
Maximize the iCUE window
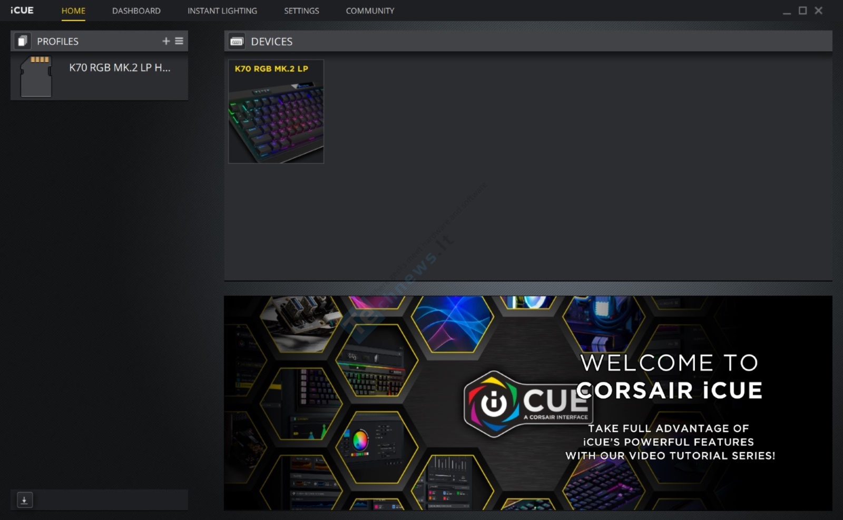click(802, 11)
